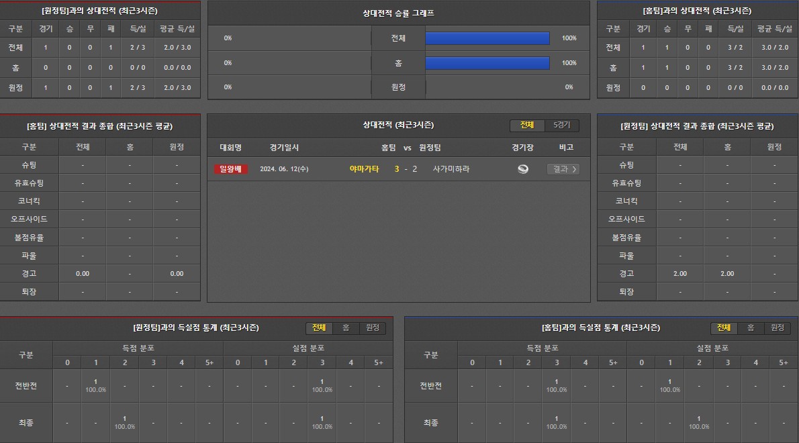This screenshot has height=443, width=799.
Task: Click the match date 2024. 06. 12(수)
Action: tap(284, 169)
